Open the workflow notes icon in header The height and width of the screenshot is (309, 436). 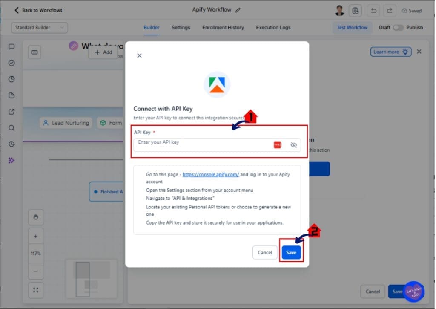click(355, 11)
